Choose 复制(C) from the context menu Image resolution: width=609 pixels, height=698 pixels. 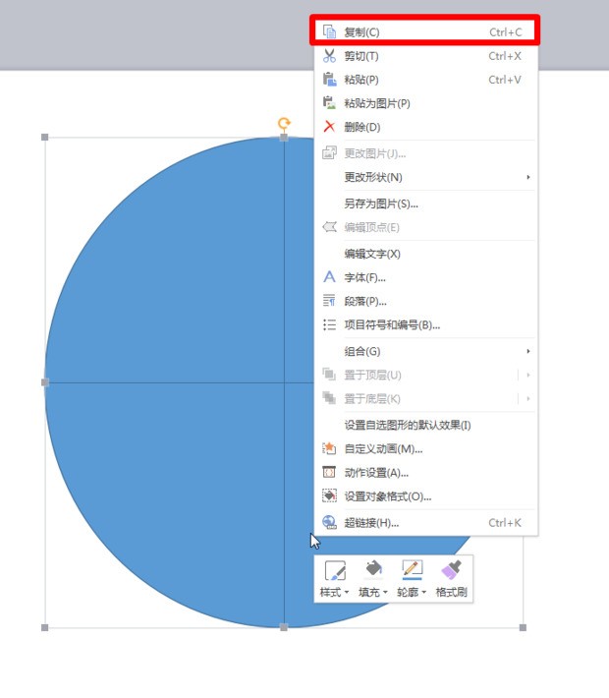[x=425, y=32]
